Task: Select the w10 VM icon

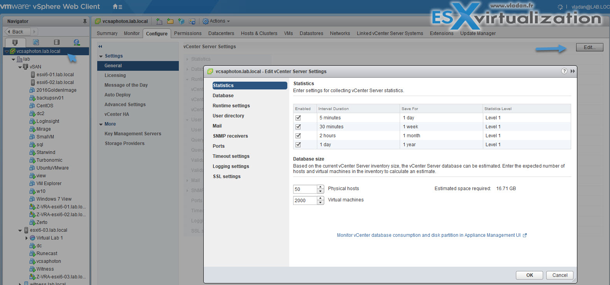Action: coord(32,191)
